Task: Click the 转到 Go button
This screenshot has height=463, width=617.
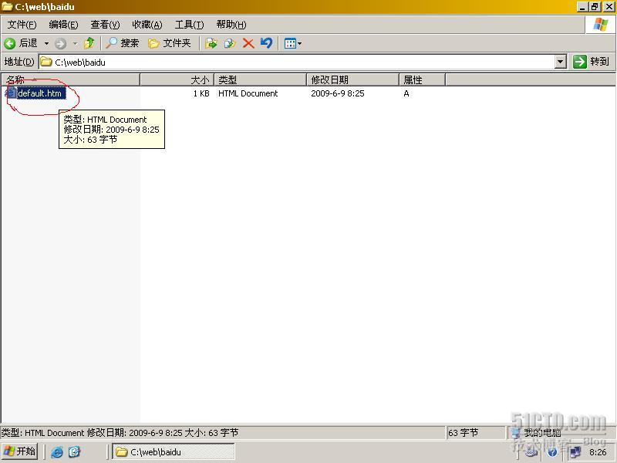Action: pyautogui.click(x=591, y=62)
